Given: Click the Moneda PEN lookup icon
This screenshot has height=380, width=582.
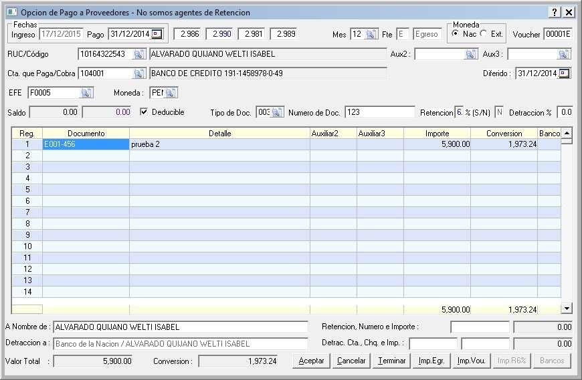Looking at the screenshot, I should [171, 93].
